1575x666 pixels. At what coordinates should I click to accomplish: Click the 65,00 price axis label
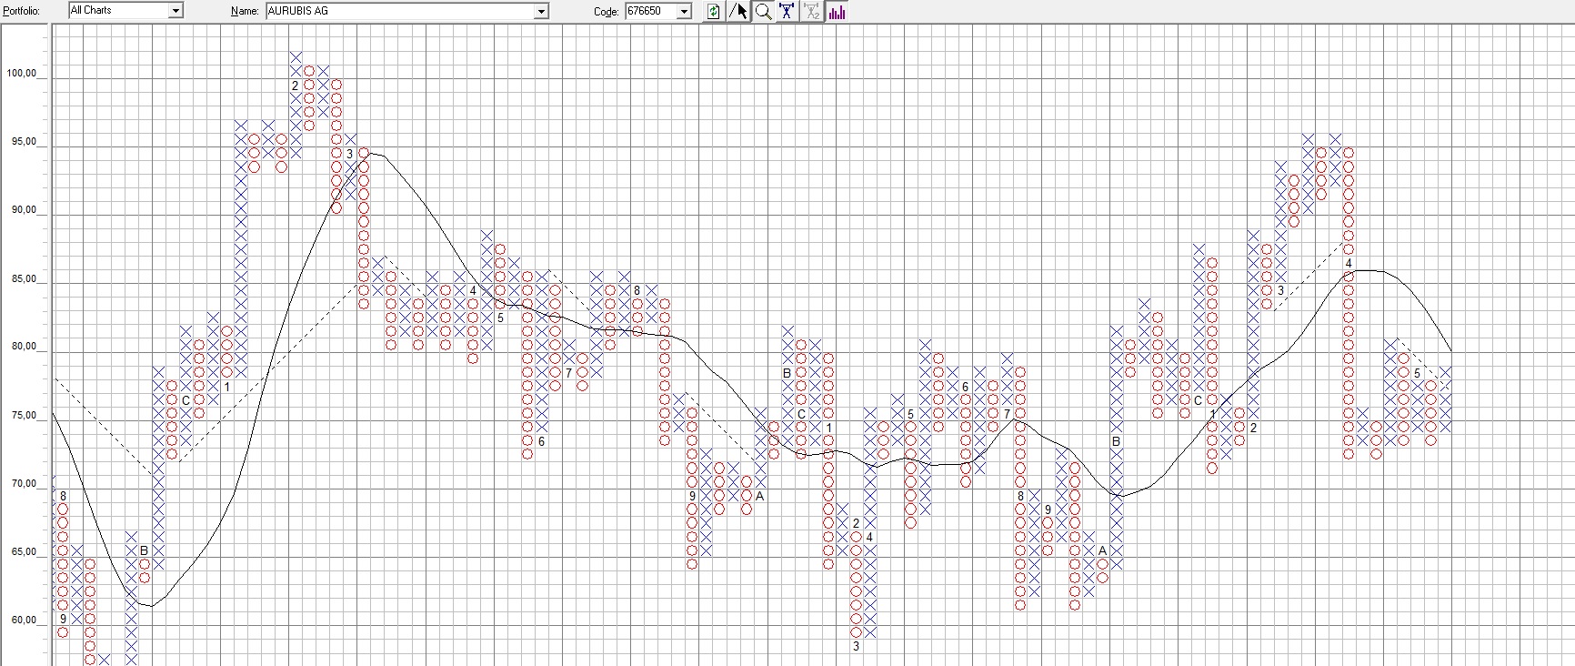[24, 552]
